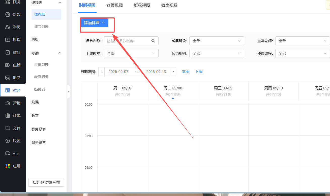Go to next week with right arrow
The image size is (330, 196).
(x=173, y=72)
